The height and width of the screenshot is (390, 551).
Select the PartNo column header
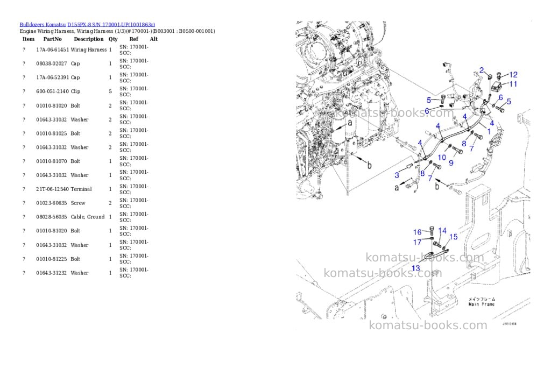(52, 39)
